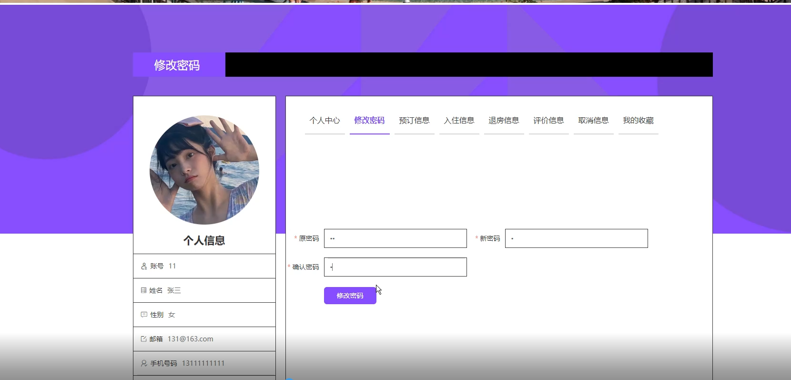The width and height of the screenshot is (791, 380).
Task: Select the name value 张三
Action: click(174, 290)
